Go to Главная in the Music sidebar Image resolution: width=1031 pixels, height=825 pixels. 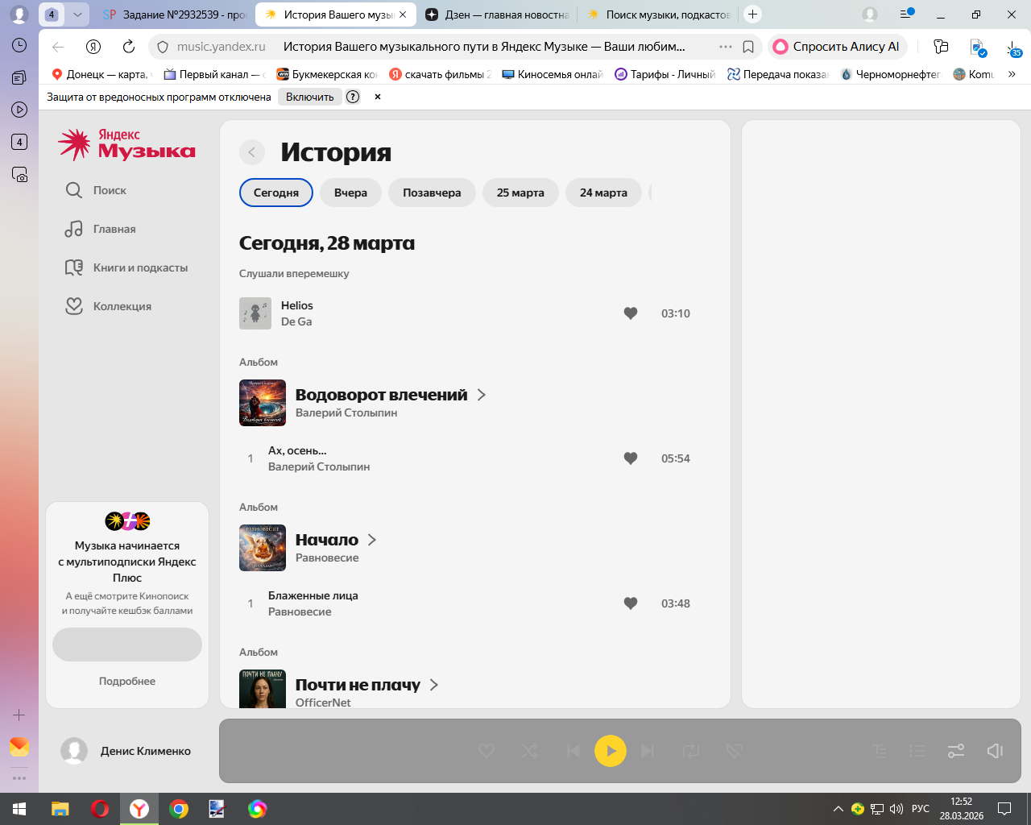101,229
